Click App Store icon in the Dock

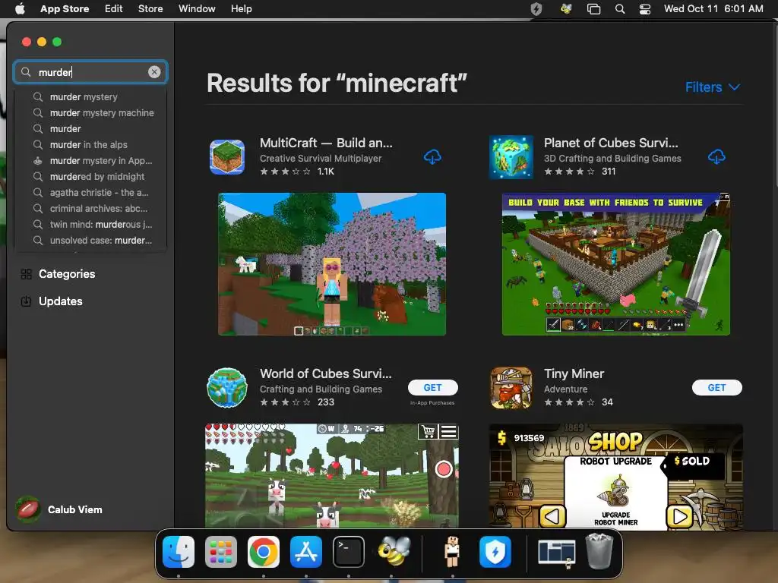(306, 552)
